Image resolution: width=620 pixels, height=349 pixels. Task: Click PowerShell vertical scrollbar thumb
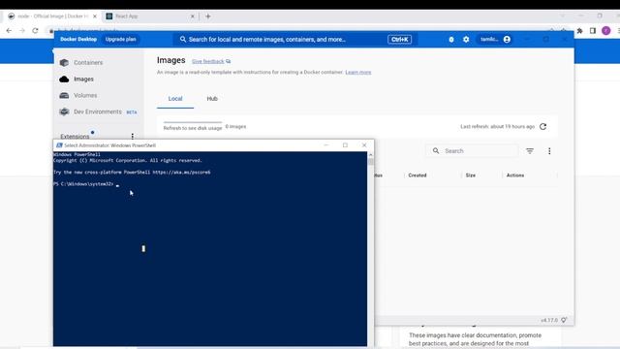point(370,162)
